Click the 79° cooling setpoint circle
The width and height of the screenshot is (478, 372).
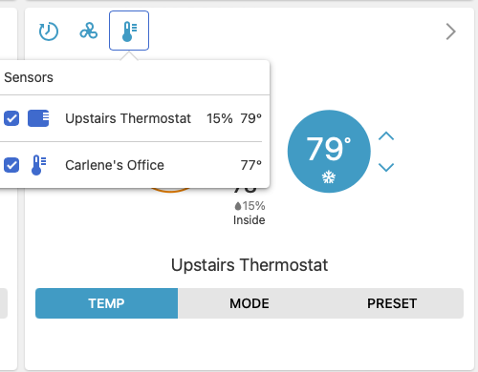pos(329,152)
